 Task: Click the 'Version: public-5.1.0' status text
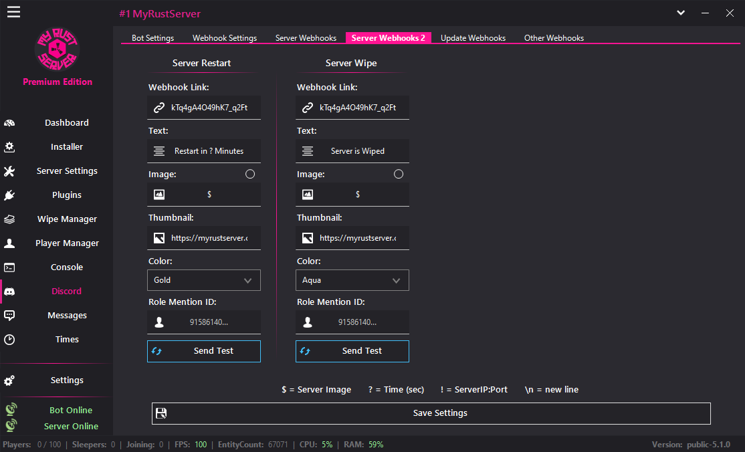pyautogui.click(x=691, y=445)
